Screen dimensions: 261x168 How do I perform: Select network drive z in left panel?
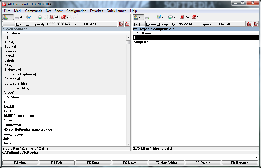[42, 17]
